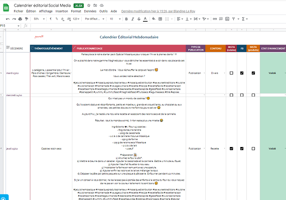Insert a chart

(227, 19)
